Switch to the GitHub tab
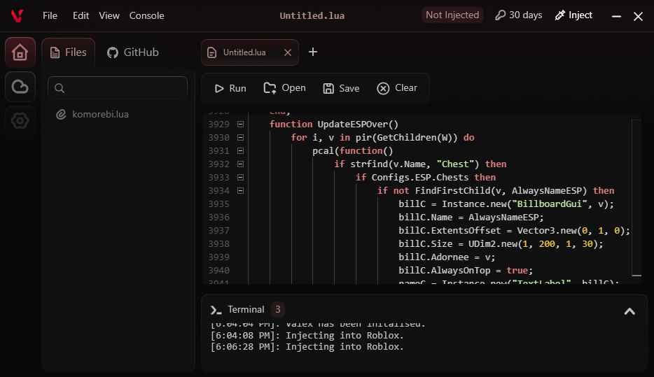654x377 pixels. (133, 52)
